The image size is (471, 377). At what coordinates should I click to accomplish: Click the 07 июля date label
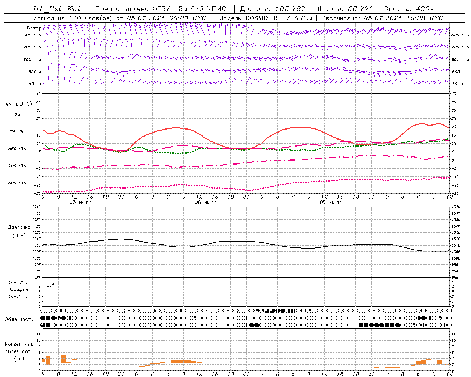pyautogui.click(x=331, y=202)
